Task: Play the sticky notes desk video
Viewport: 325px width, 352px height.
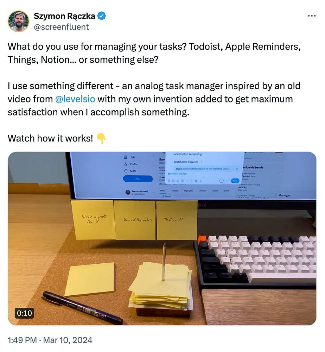Action: pos(162,238)
